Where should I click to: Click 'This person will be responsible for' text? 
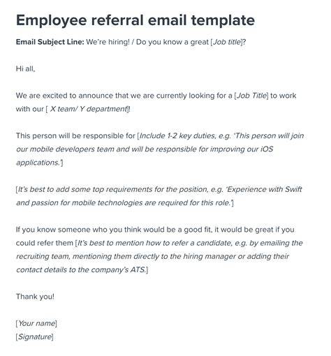[x=75, y=135]
